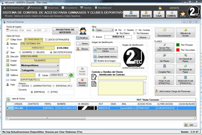Click Administrar Carga de Personas
Viewport: 202px width, 135px height.
pyautogui.click(x=175, y=91)
